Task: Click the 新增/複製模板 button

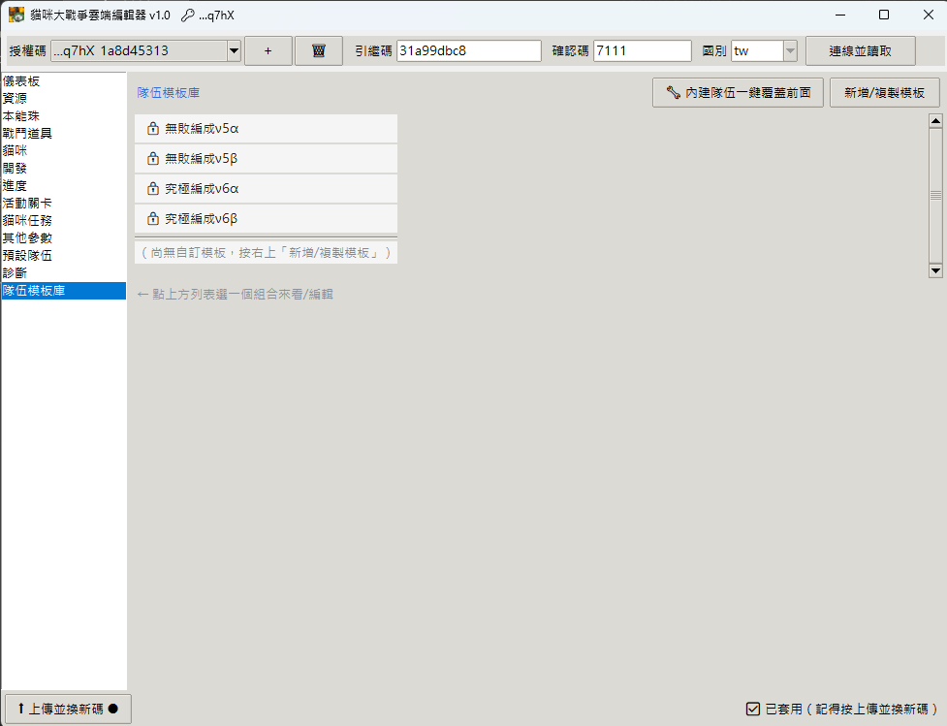Action: [884, 92]
